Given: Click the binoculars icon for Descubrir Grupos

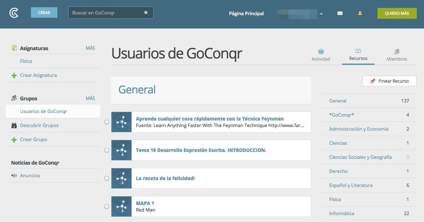Looking at the screenshot, I should tap(14, 125).
